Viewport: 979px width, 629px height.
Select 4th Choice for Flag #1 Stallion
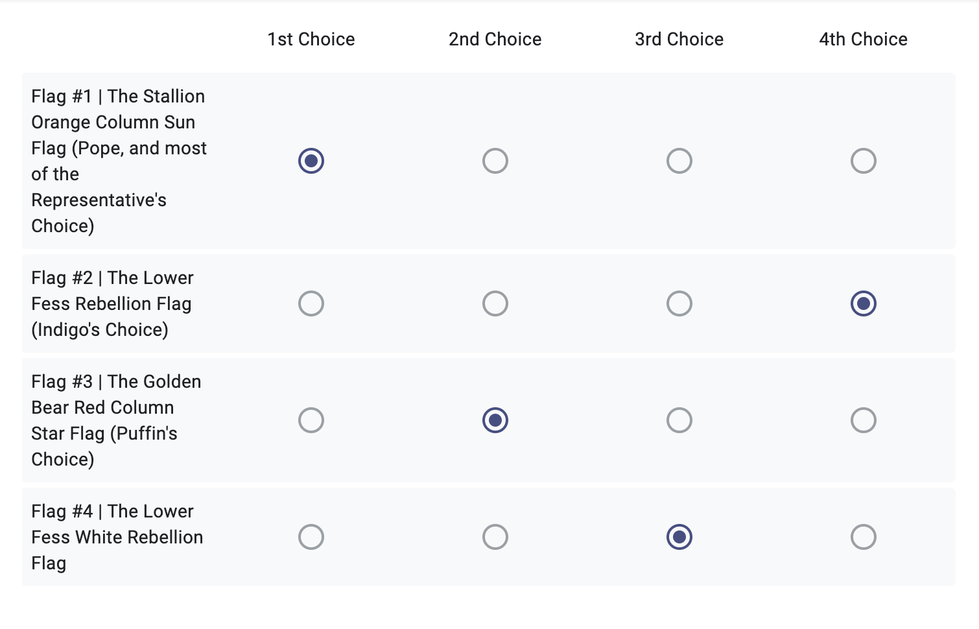coord(864,161)
